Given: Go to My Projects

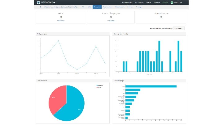Looking at the screenshot, I should point(139,2).
